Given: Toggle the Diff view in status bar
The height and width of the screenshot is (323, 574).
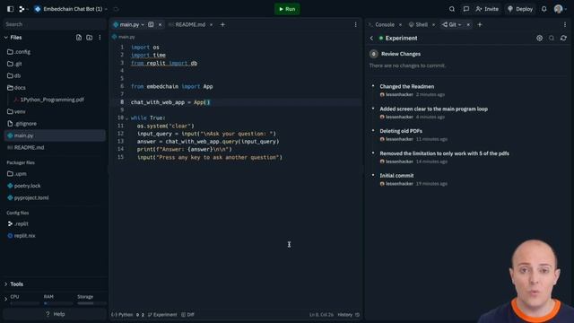Looking at the screenshot, I should click(187, 315).
